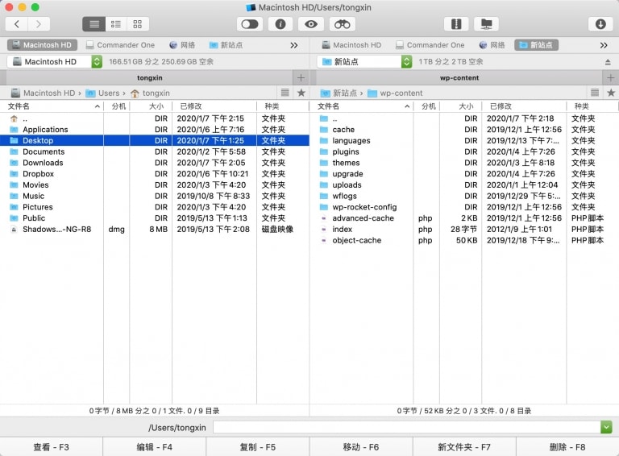Click the 删除 - F8 button
The width and height of the screenshot is (619, 456).
point(567,447)
